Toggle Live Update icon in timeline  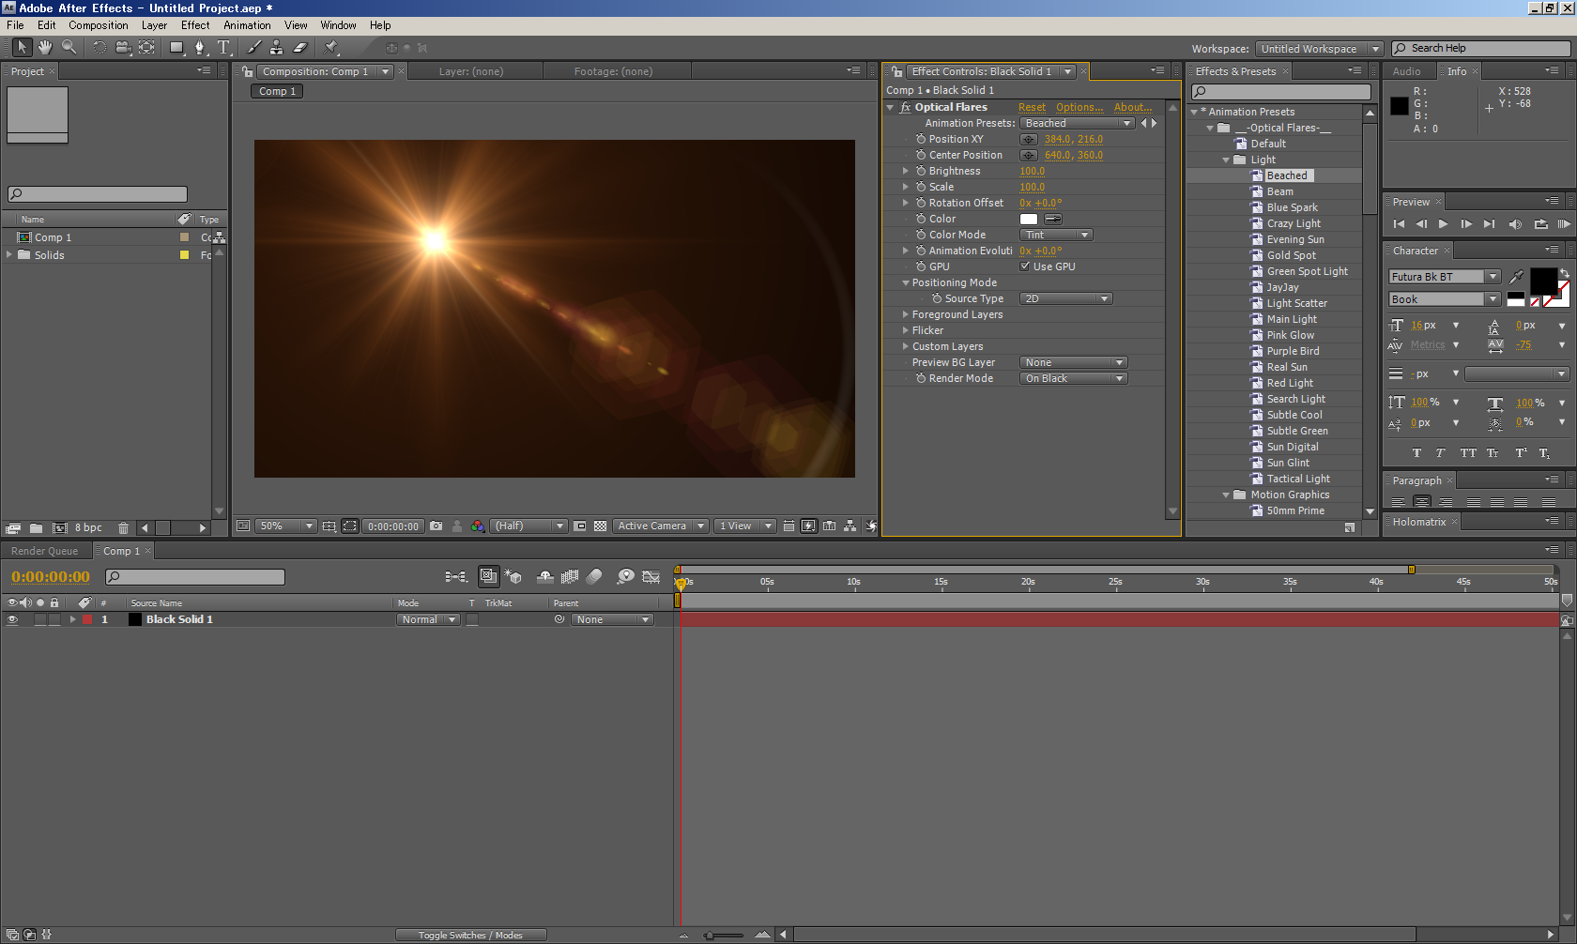coord(488,576)
